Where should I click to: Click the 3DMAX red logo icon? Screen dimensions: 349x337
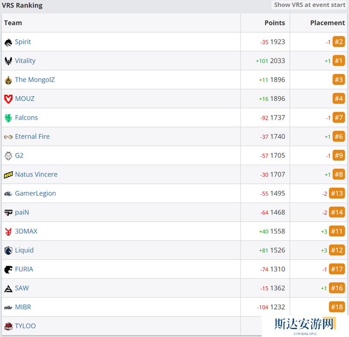click(8, 231)
